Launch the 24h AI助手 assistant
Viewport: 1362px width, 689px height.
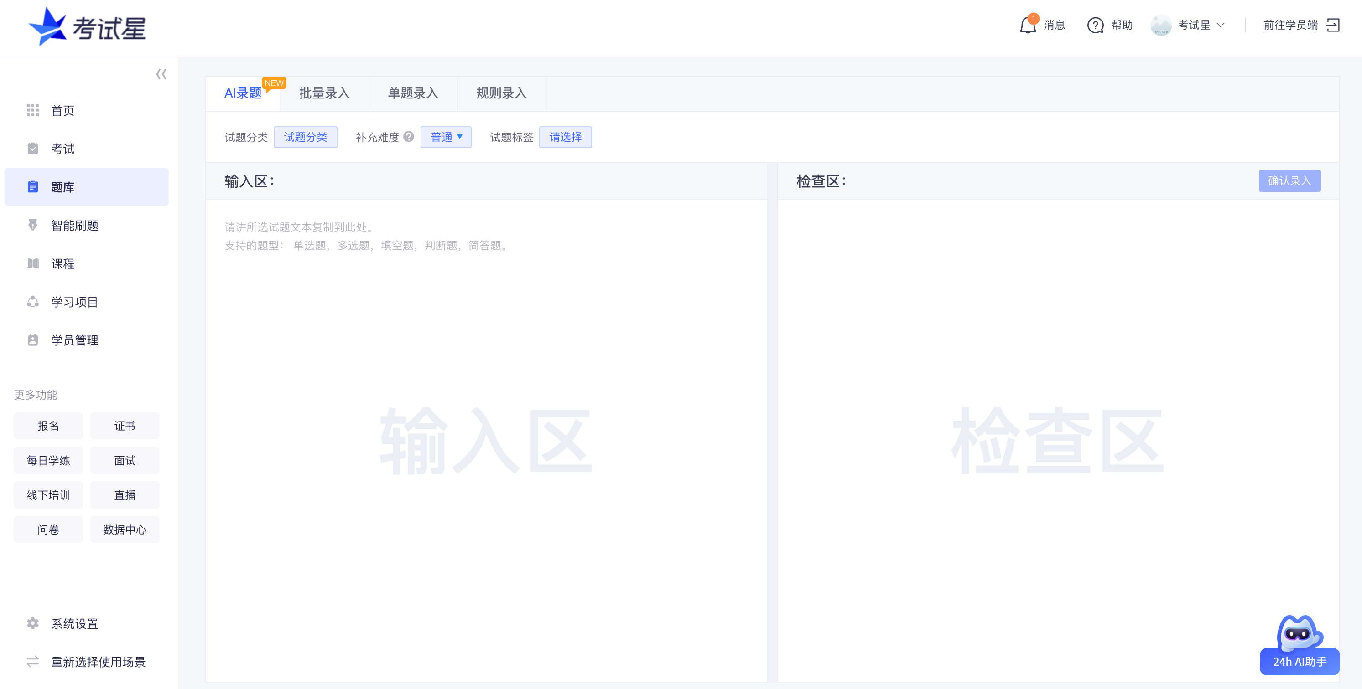1299,661
